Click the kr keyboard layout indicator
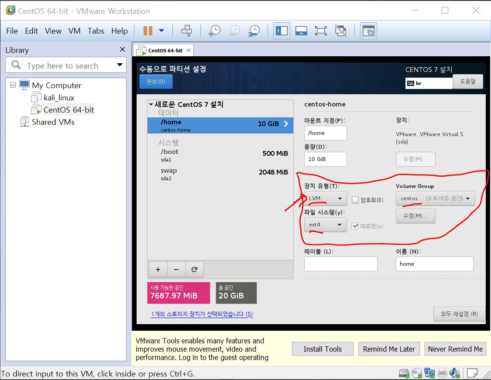The height and width of the screenshot is (380, 491). pyautogui.click(x=429, y=83)
